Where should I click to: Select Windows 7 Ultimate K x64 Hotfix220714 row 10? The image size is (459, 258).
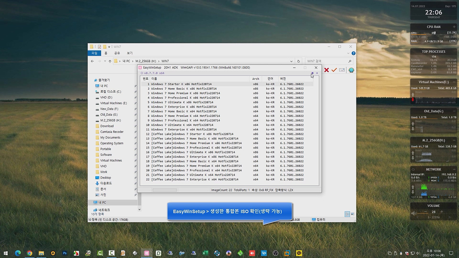pyautogui.click(x=227, y=125)
